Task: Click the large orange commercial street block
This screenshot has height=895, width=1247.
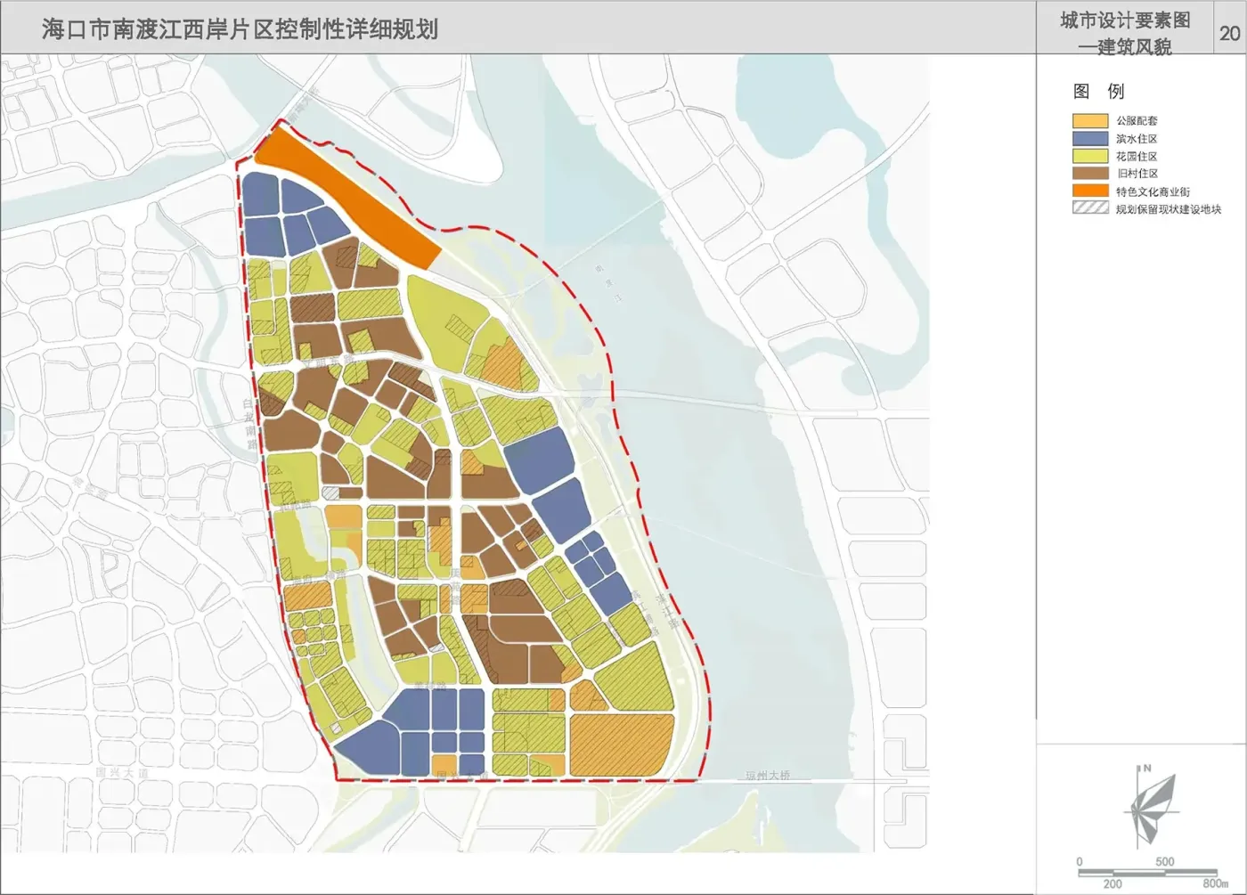Action: pyautogui.click(x=347, y=196)
